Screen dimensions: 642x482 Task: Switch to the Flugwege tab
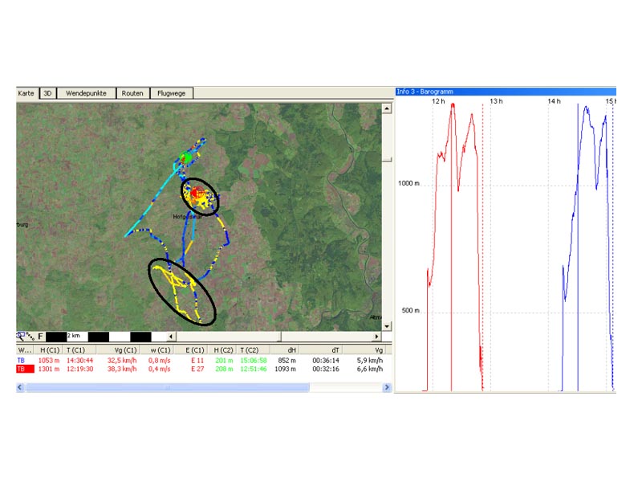pyautogui.click(x=172, y=93)
